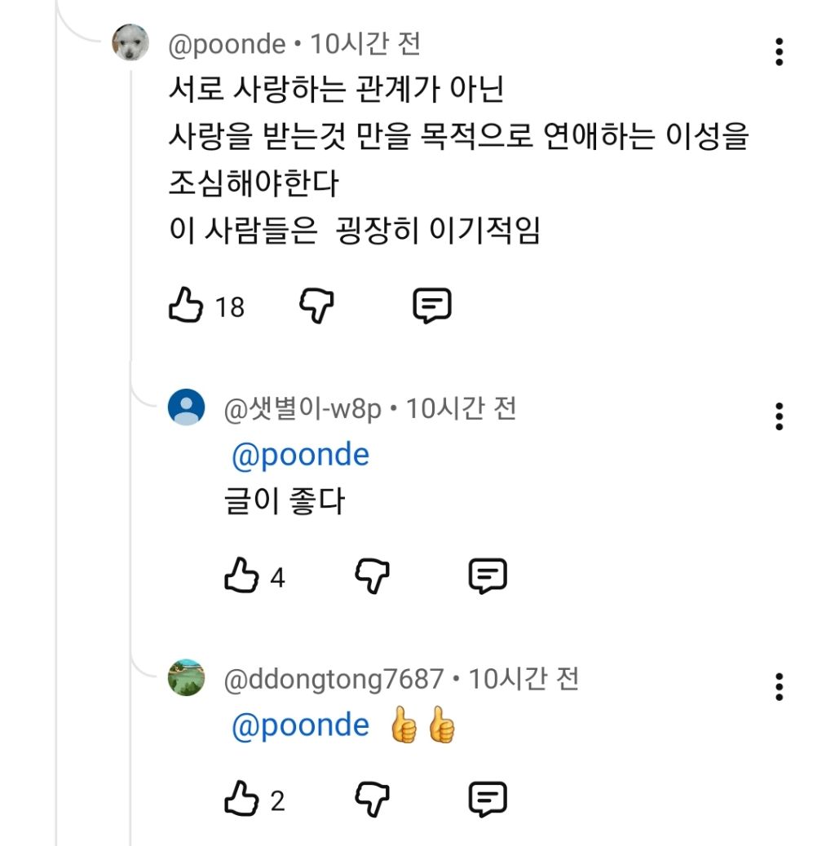Viewport: 835px width, 846px height.
Task: Open three-dot menu on @샛별이-w8p's reply
Action: [780, 416]
